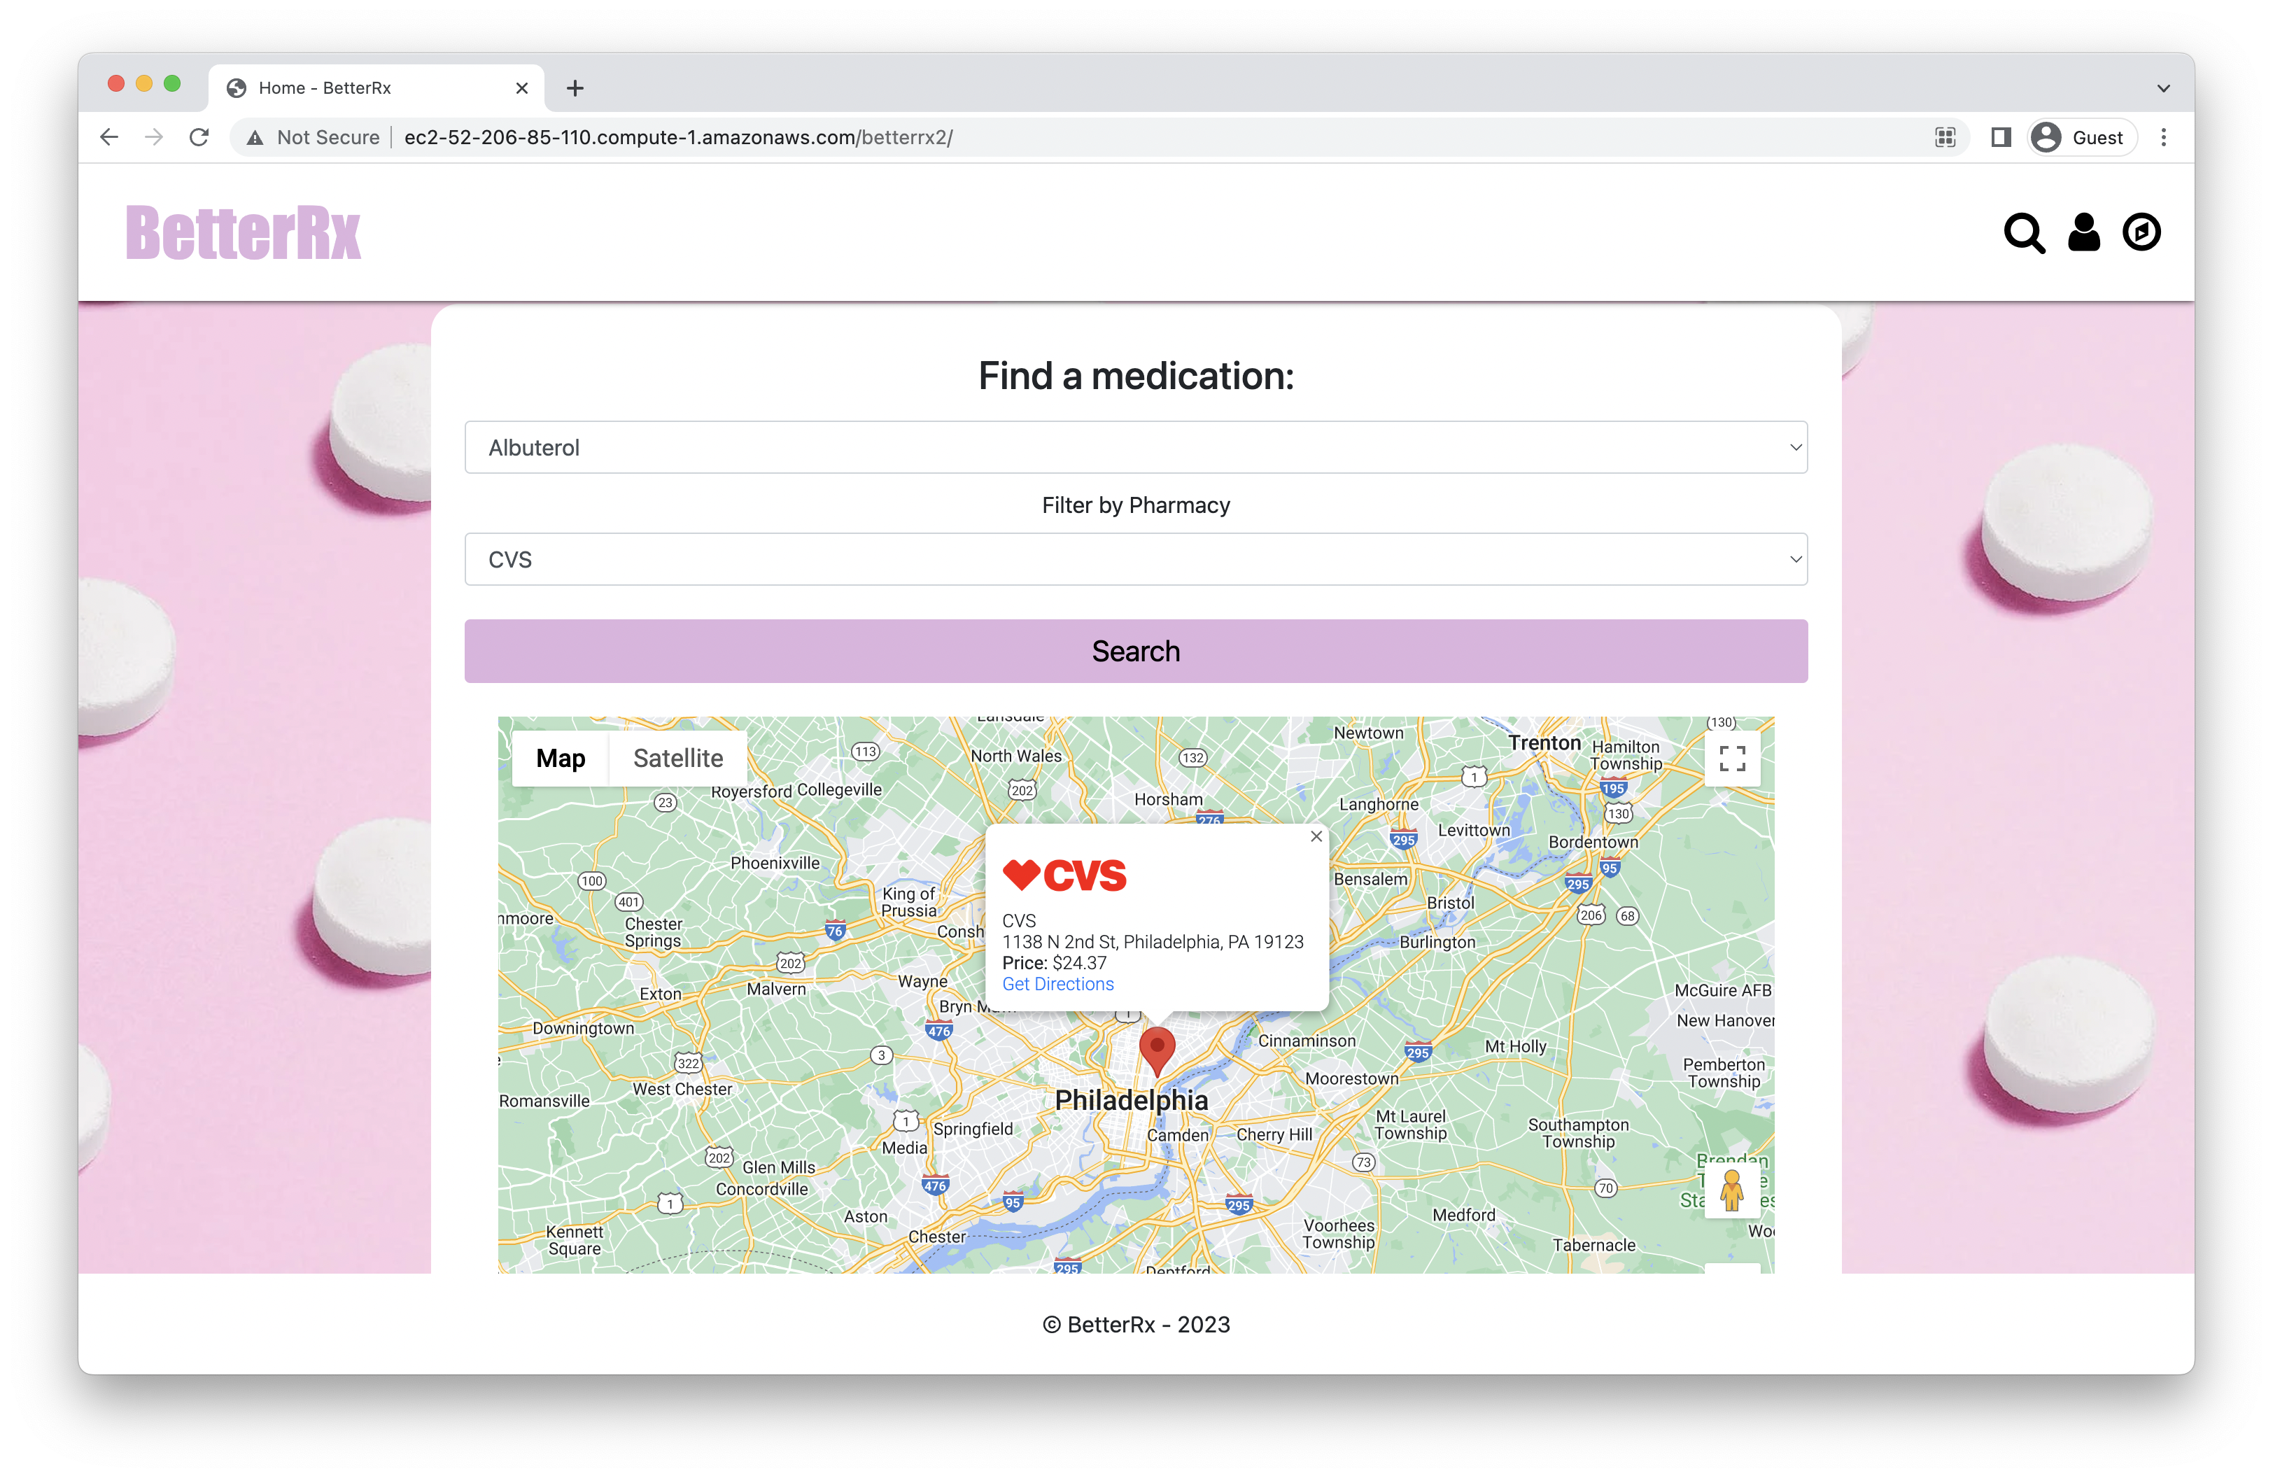Open browser three-dot menu

coord(2163,137)
